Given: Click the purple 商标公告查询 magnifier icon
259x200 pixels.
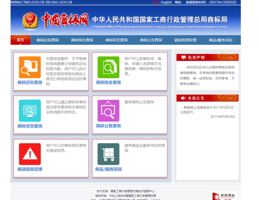Looking at the screenshot, I should click(108, 111).
